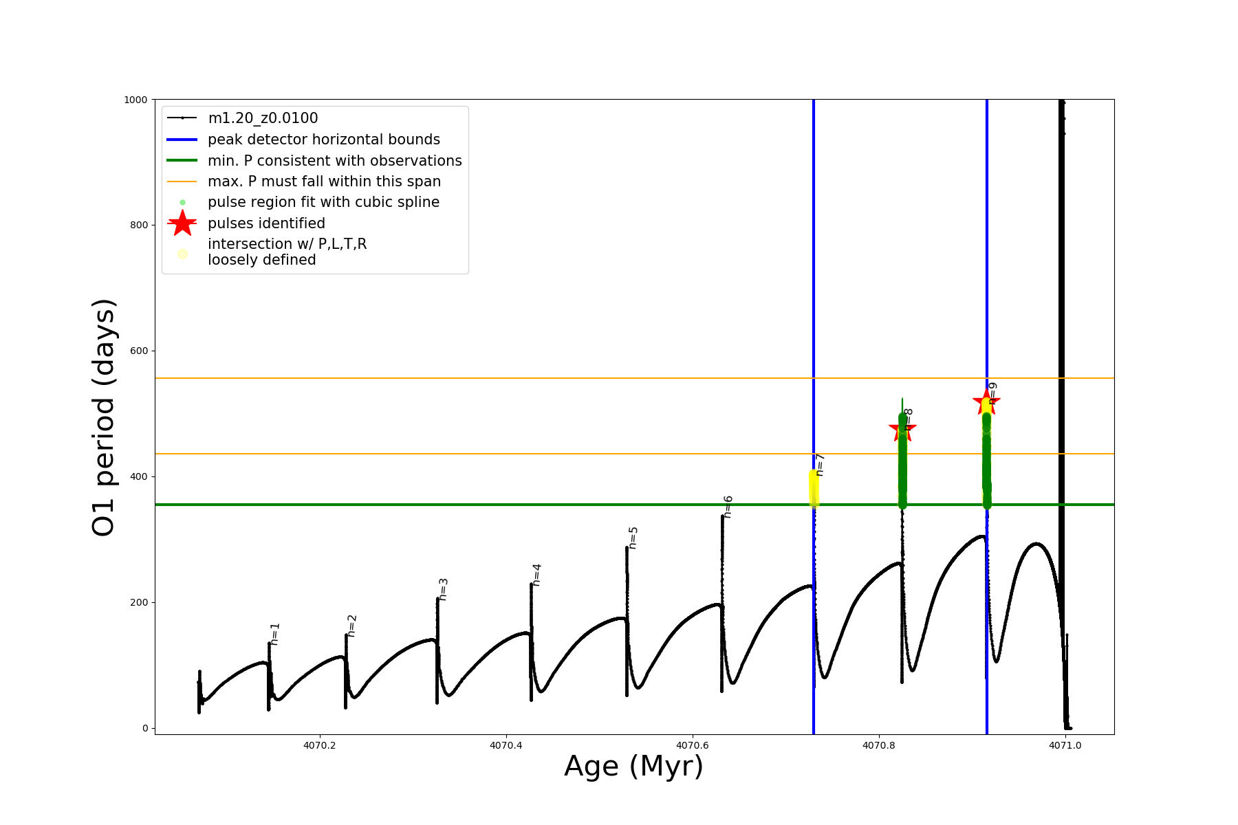Click the 'O1 period (days)' y-axis title
Screen dimensions: 1238x825
(x=103, y=417)
